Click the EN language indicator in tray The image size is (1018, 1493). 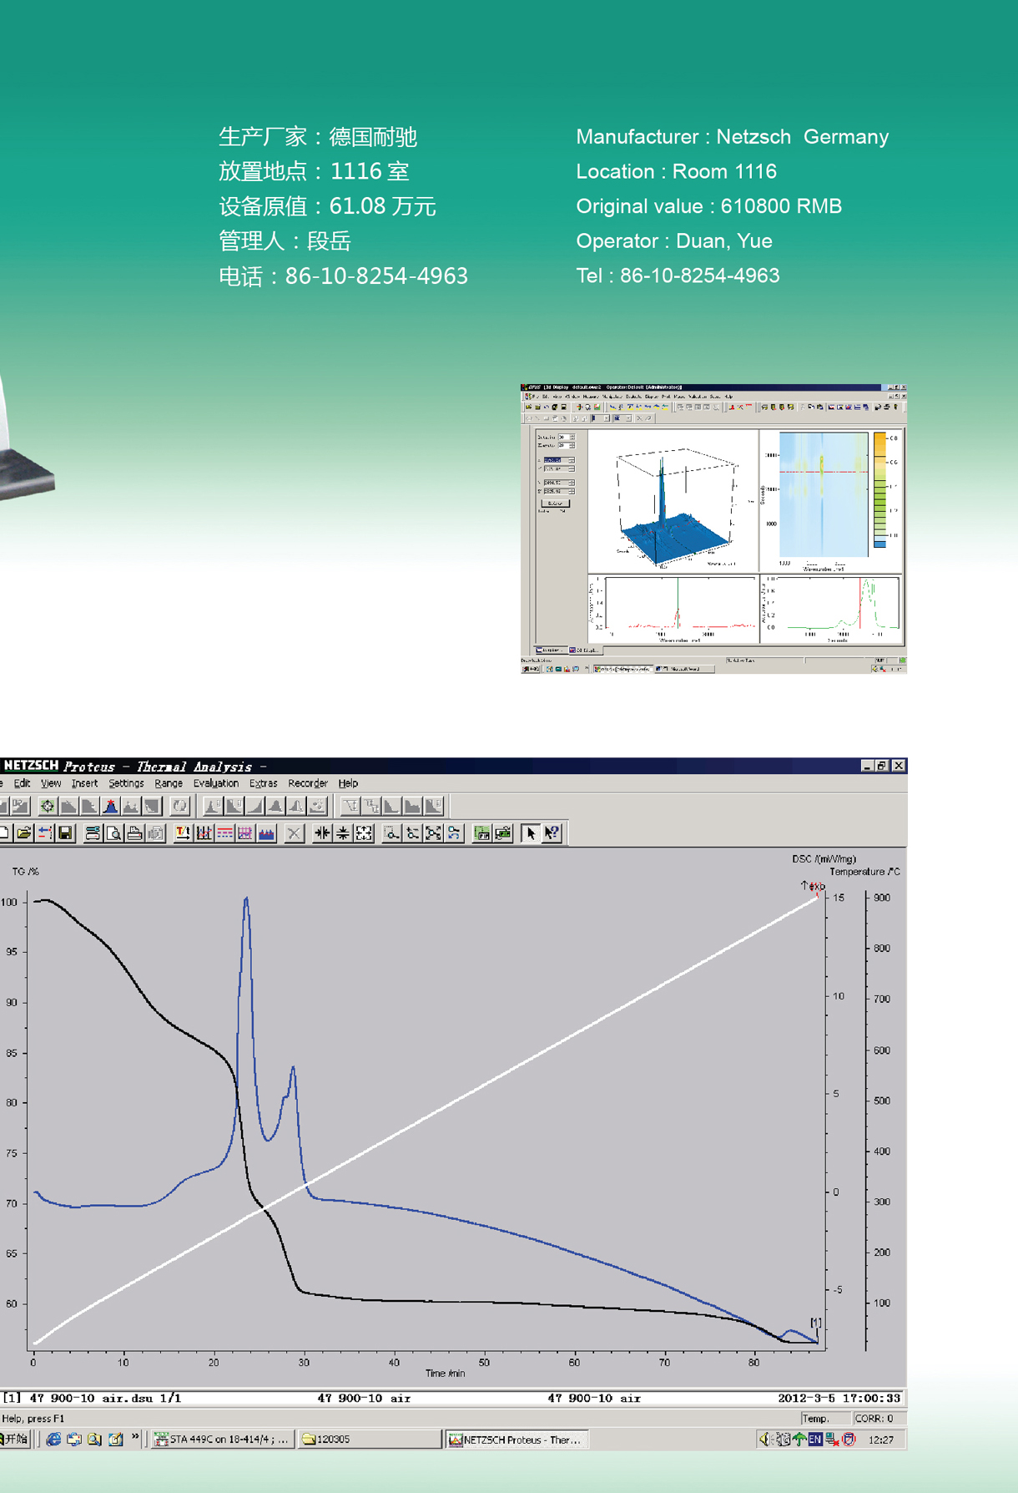[815, 1439]
